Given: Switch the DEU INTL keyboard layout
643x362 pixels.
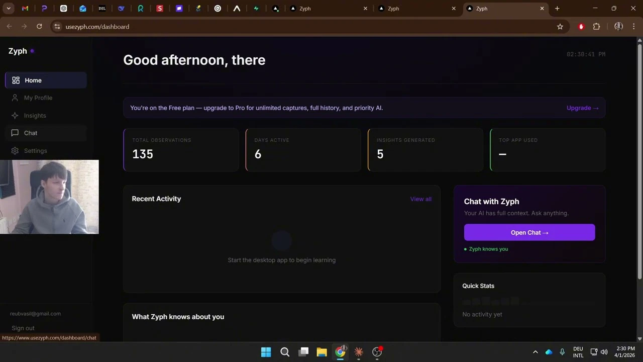Looking at the screenshot, I should (x=578, y=352).
